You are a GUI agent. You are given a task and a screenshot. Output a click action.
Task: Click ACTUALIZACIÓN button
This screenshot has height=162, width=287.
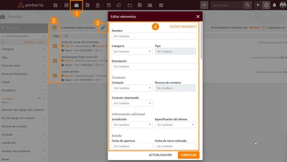(x=160, y=155)
